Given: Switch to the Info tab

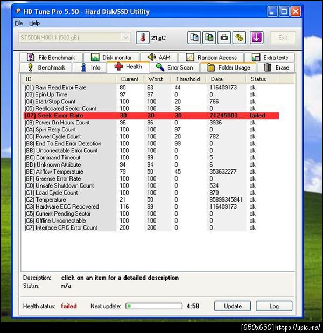Looking at the screenshot, I should [90, 67].
